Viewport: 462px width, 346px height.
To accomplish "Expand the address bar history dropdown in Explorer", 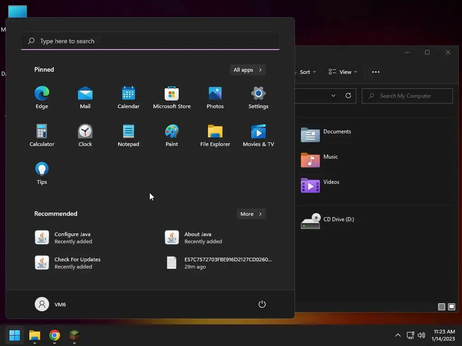I will 333,96.
